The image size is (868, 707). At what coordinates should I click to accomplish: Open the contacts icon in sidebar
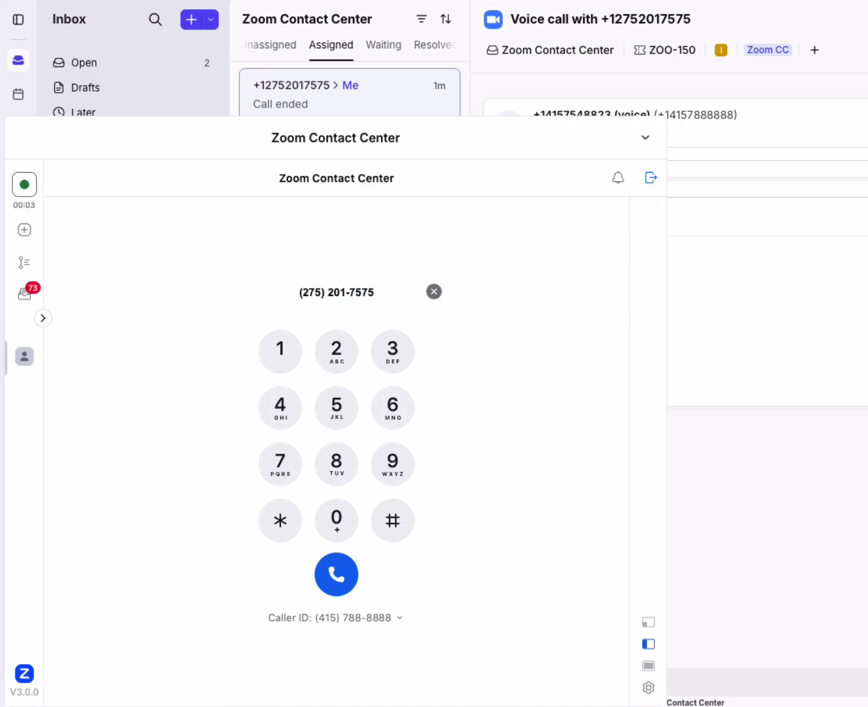pyautogui.click(x=24, y=357)
